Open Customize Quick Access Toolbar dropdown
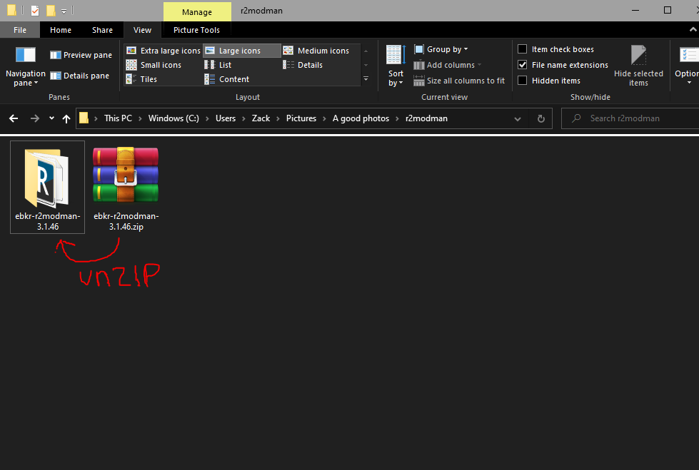Image resolution: width=699 pixels, height=470 pixels. click(64, 11)
